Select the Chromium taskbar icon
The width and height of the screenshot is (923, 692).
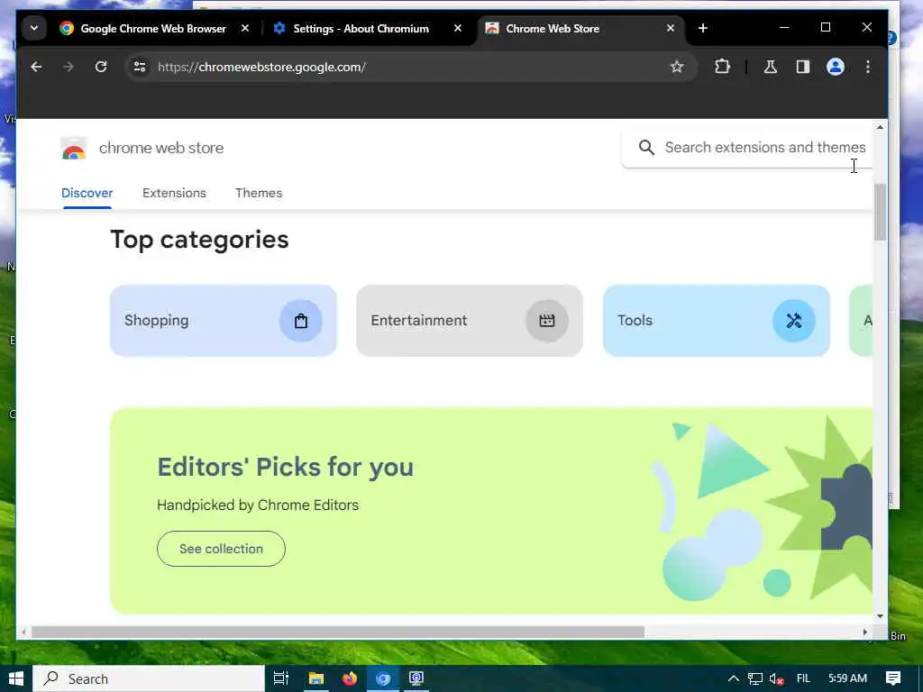pos(383,679)
